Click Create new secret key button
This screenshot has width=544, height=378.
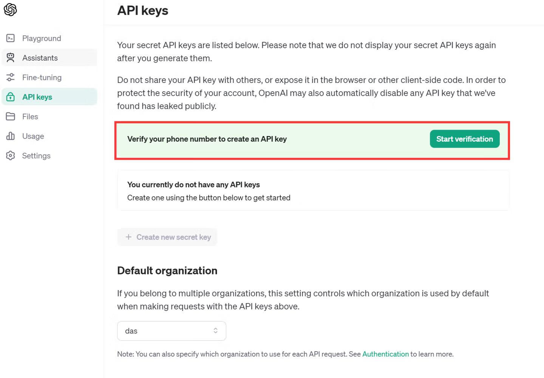[x=167, y=237]
